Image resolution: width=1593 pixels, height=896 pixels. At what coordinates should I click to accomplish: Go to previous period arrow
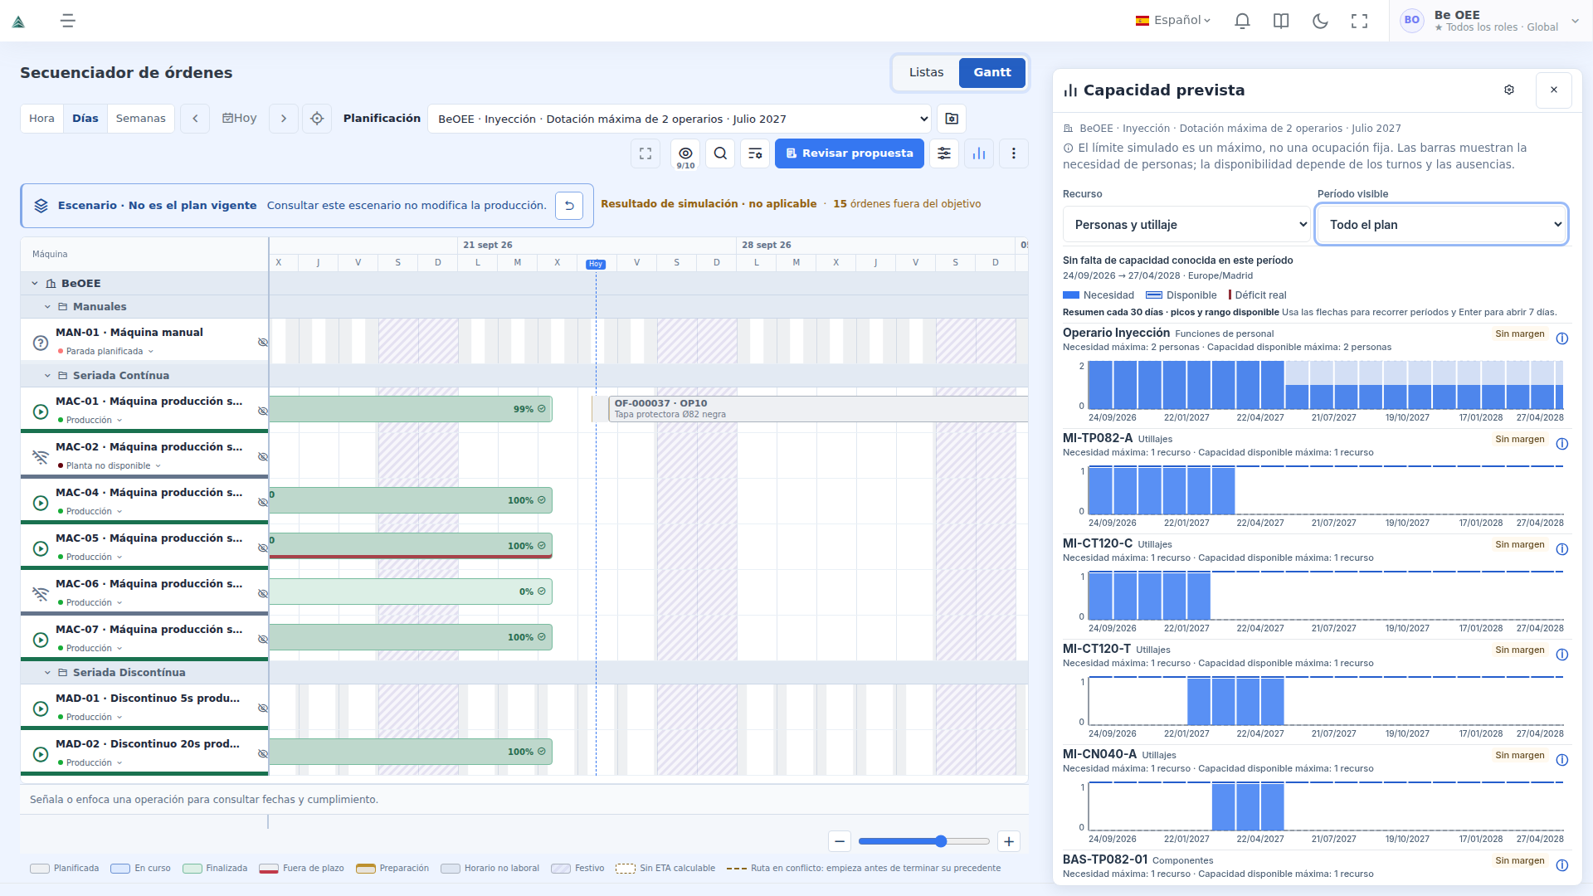tap(195, 119)
